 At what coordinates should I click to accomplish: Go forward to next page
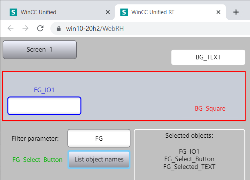25,29
